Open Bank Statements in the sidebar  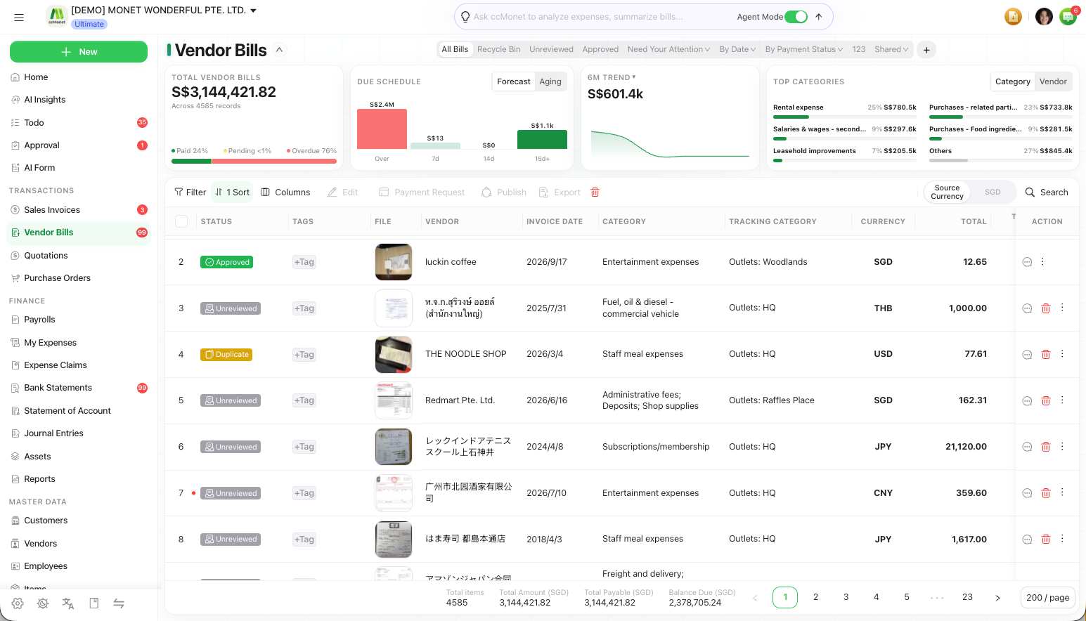tap(79, 388)
